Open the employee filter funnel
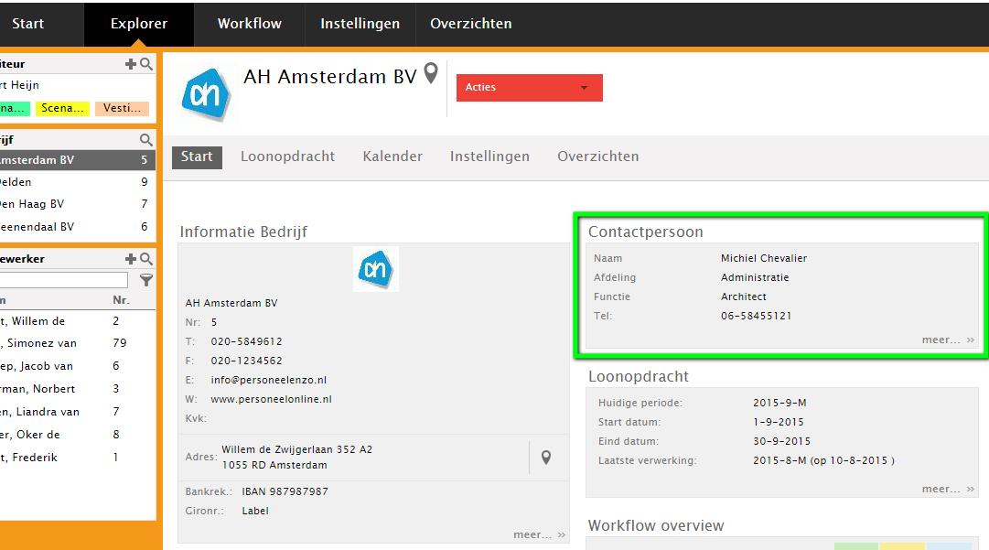The width and height of the screenshot is (989, 550). 146,280
